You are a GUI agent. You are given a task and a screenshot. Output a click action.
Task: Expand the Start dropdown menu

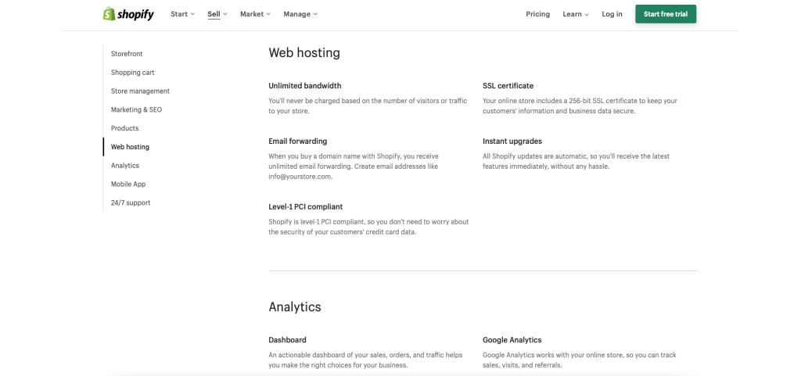pos(183,14)
